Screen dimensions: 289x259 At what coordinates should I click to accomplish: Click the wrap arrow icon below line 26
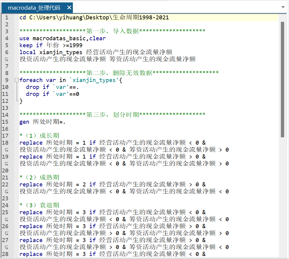pos(7,233)
